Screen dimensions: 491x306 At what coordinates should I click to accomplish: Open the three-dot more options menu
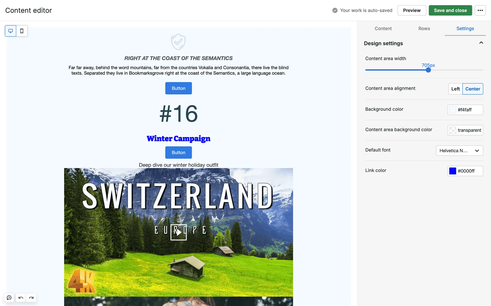480,10
